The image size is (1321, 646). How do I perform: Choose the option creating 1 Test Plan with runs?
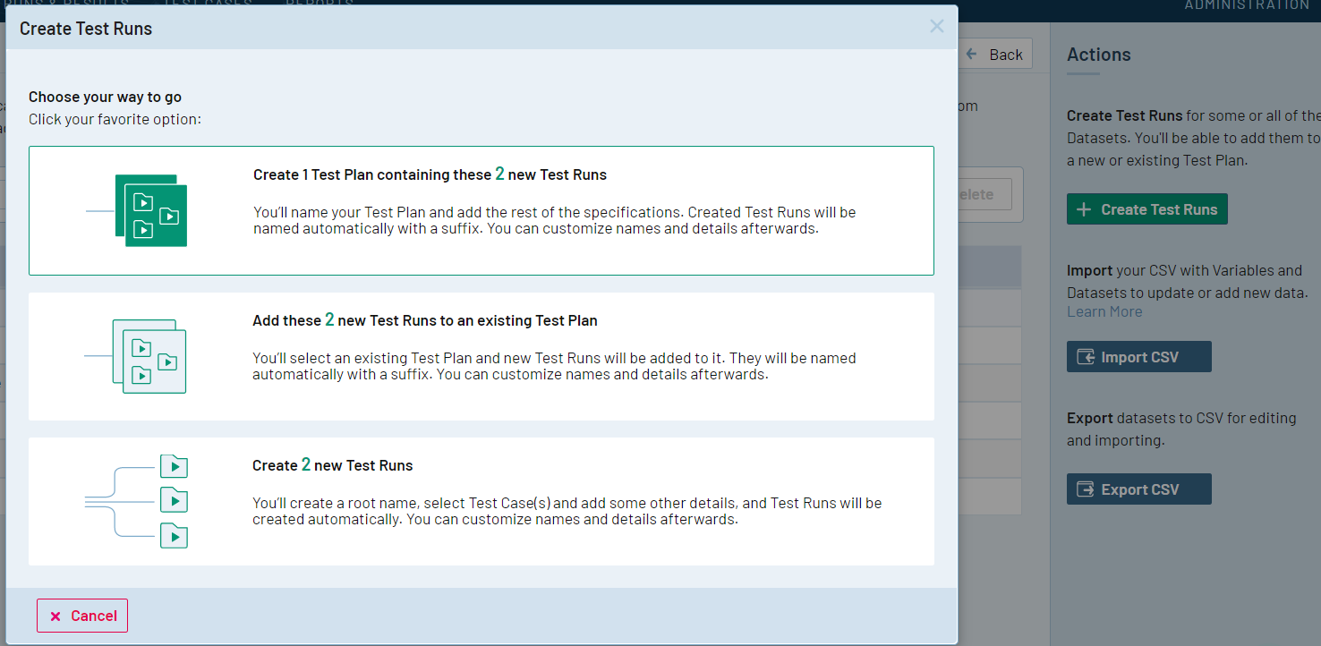click(x=482, y=210)
